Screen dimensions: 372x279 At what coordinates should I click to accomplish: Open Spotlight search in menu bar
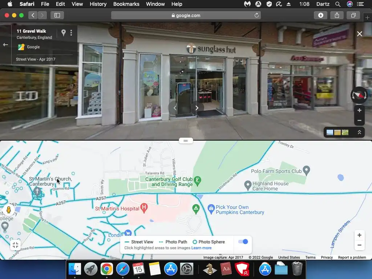click(x=338, y=4)
